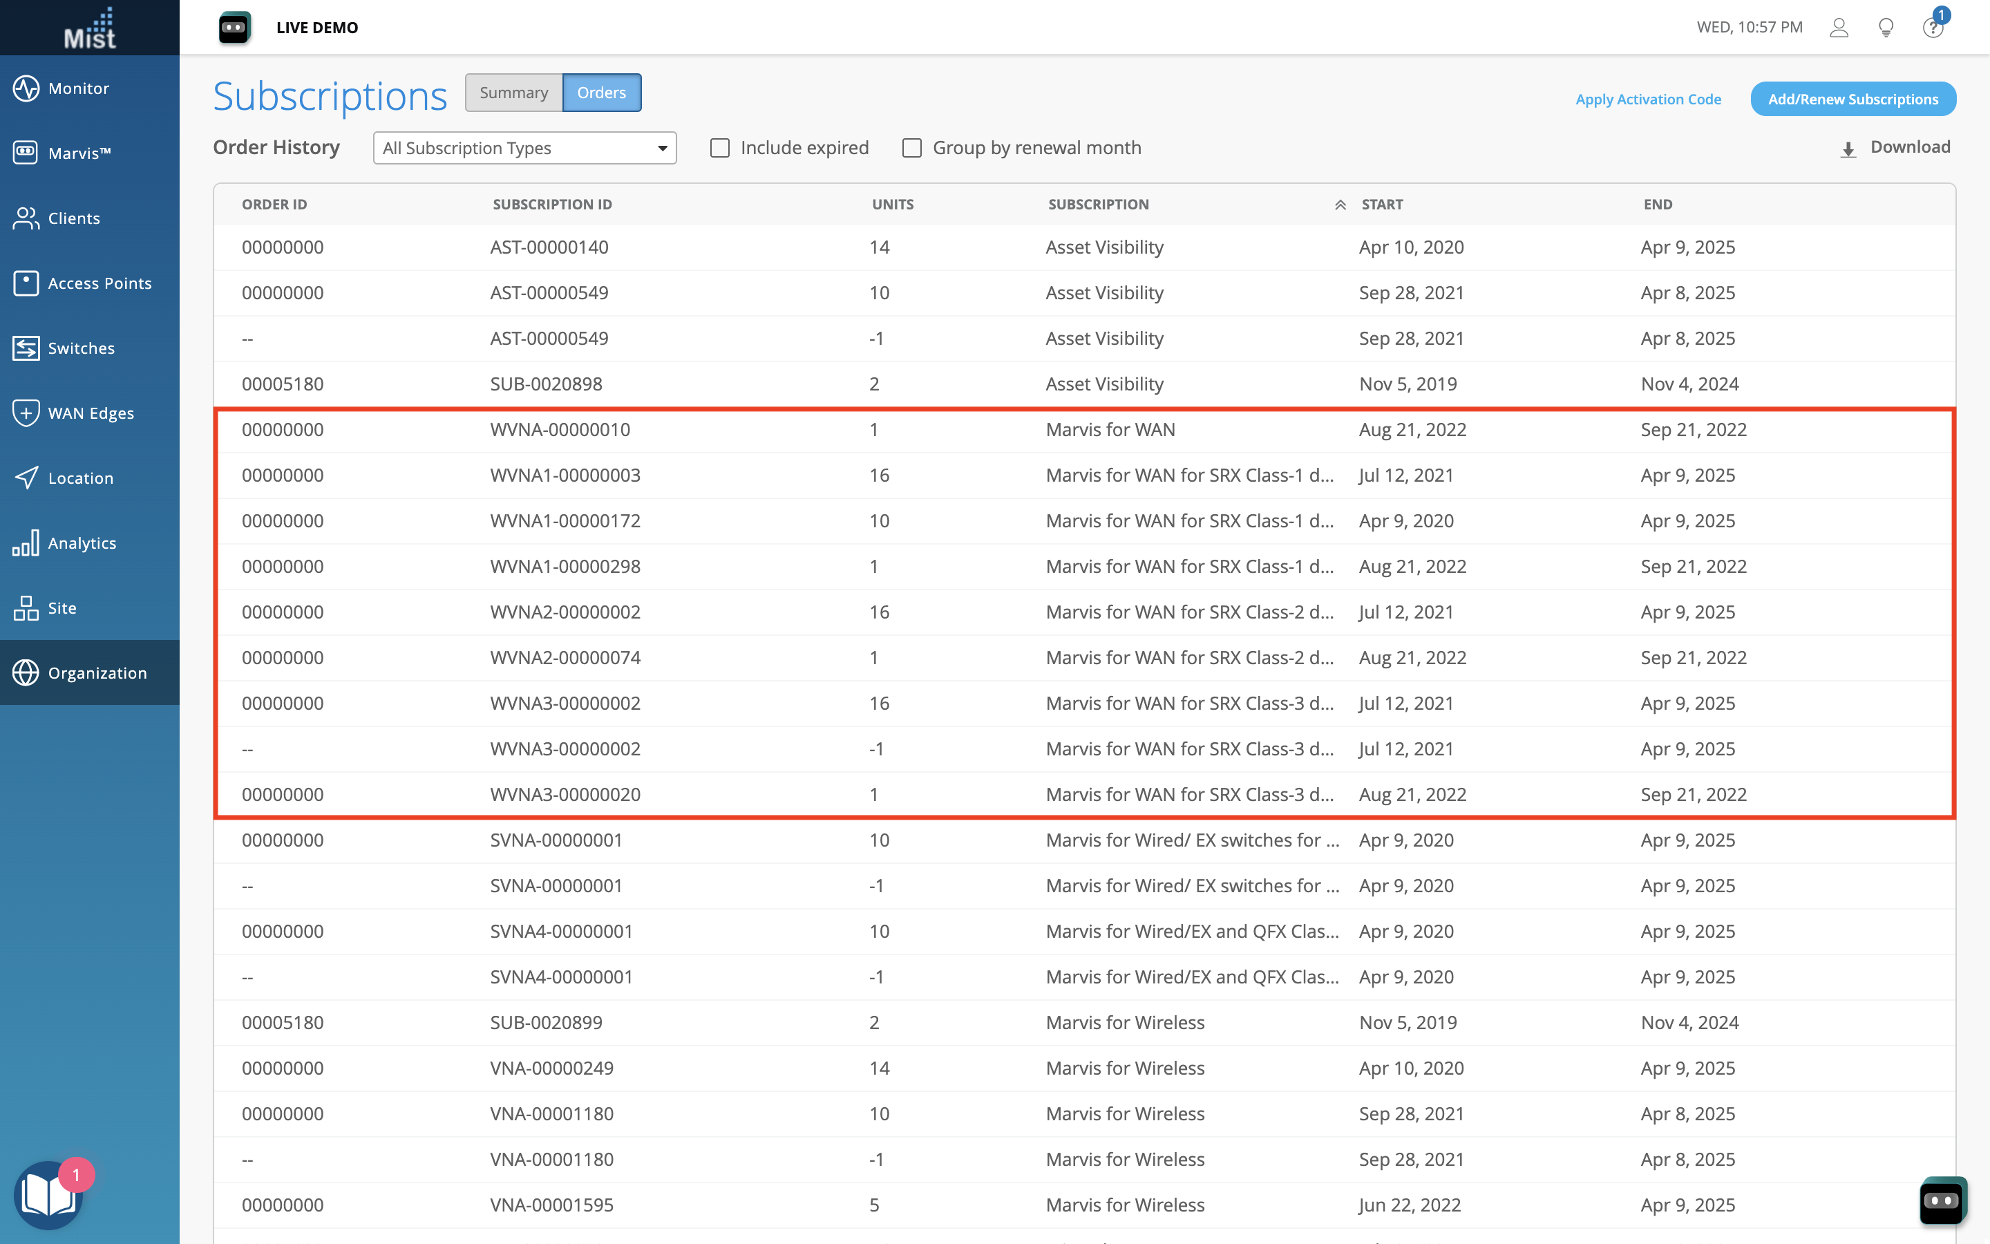Click the user account icon
Screen dimensions: 1990x1244
(x=1839, y=28)
